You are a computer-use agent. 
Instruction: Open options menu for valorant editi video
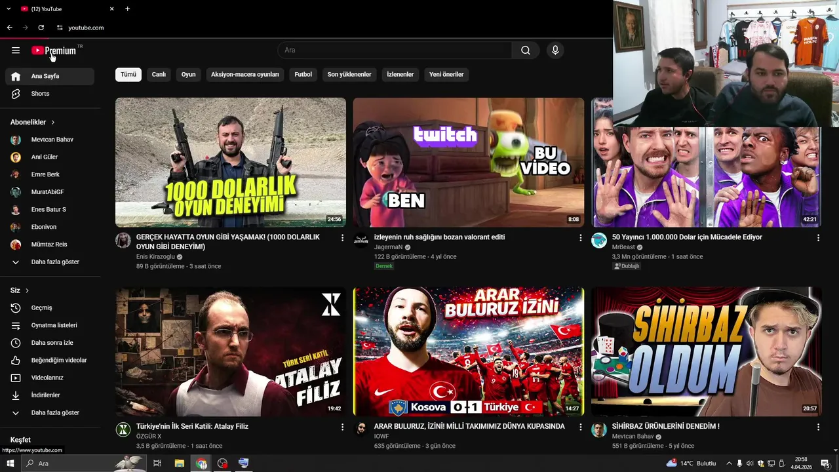pos(580,238)
